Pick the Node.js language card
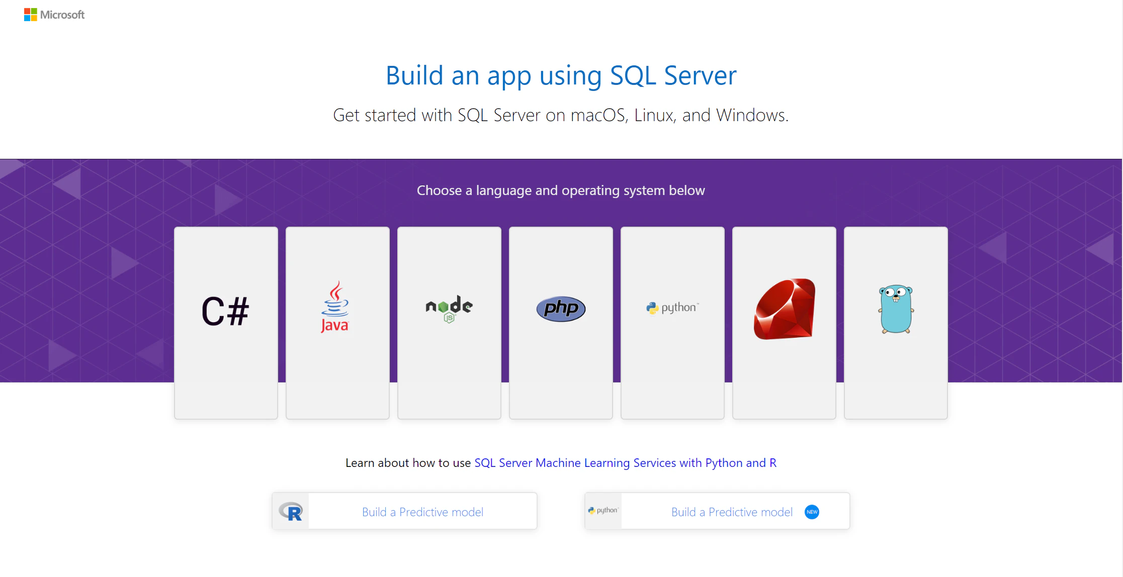 (x=449, y=308)
